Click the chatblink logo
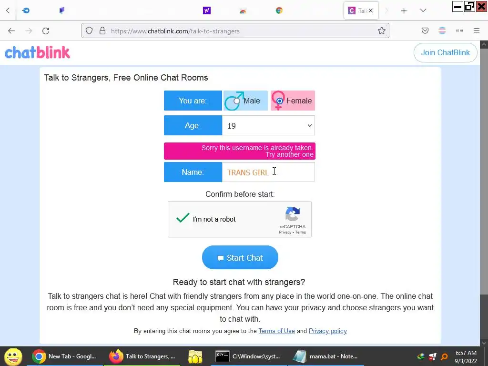 pos(37,52)
